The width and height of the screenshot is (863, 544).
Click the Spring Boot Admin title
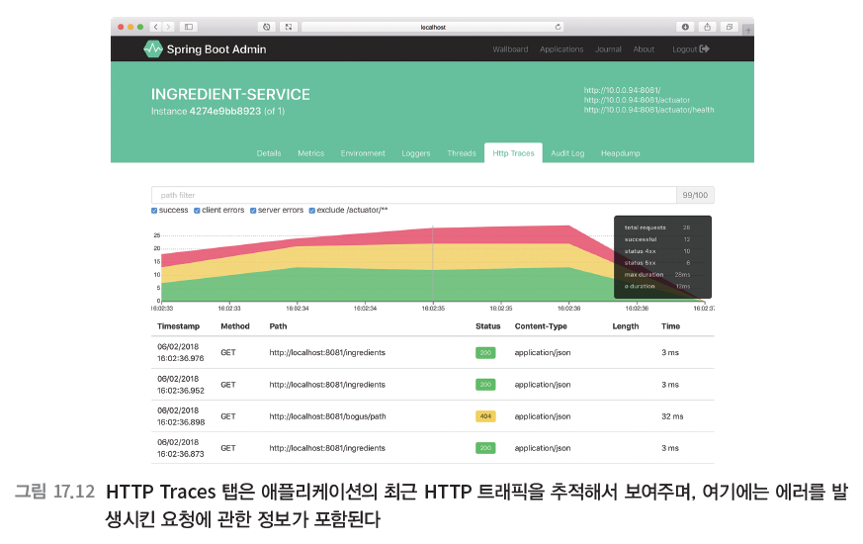click(216, 49)
